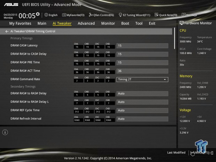Click the Hardware Monitor screen icon
Viewport: 216px width, 162px height.
(x=182, y=23)
